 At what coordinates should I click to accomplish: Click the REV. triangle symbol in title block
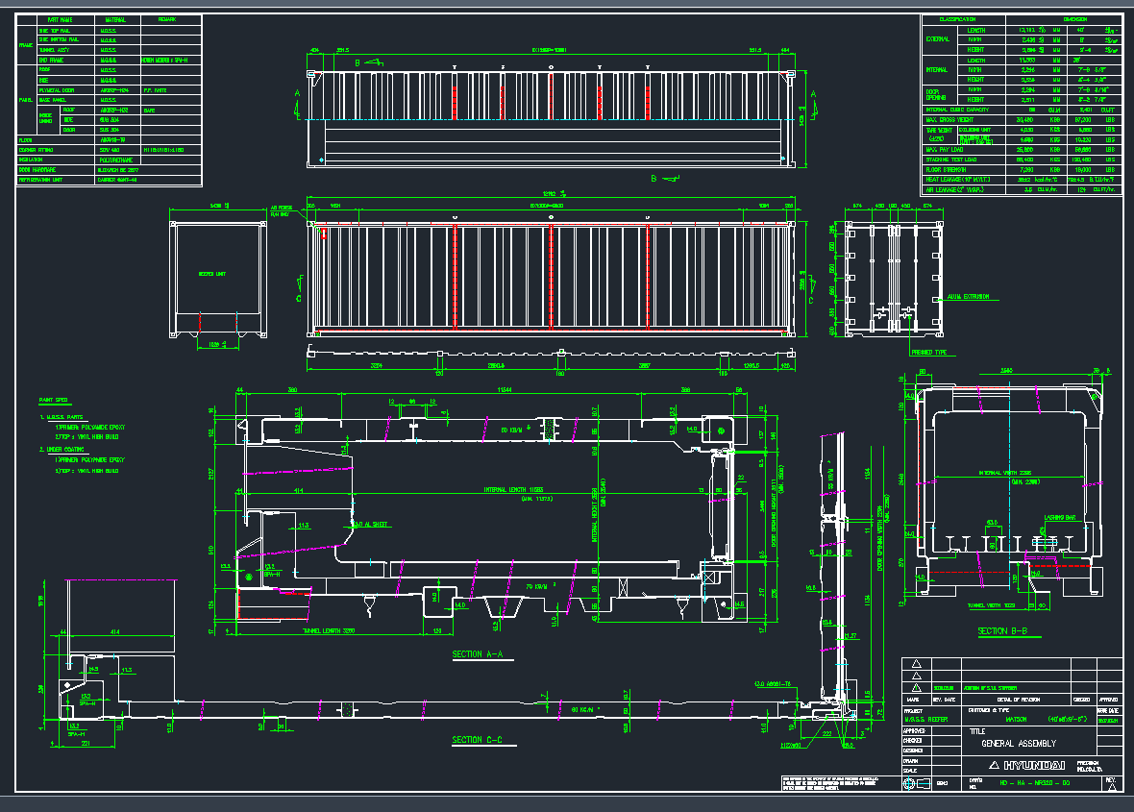(1112, 785)
